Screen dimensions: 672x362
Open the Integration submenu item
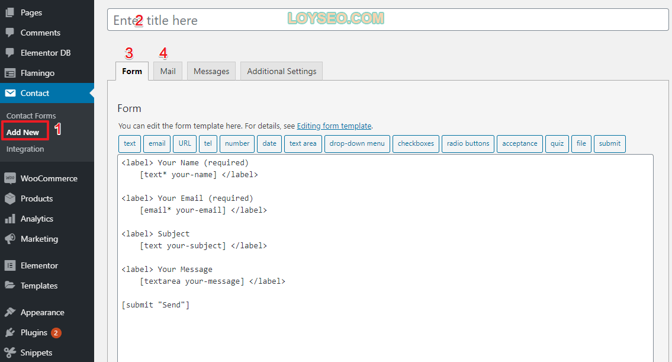[25, 149]
